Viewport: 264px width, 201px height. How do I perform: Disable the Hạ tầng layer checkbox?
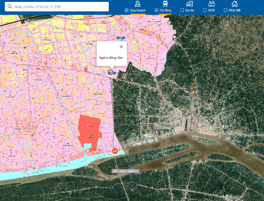pos(156,10)
